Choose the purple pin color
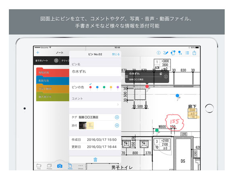236x182 pixels. coord(118,88)
